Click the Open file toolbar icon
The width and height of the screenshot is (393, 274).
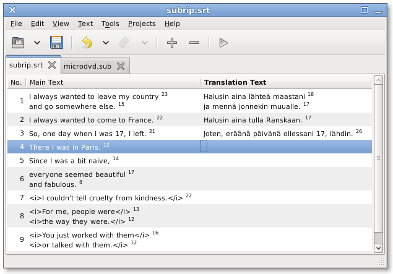point(19,43)
